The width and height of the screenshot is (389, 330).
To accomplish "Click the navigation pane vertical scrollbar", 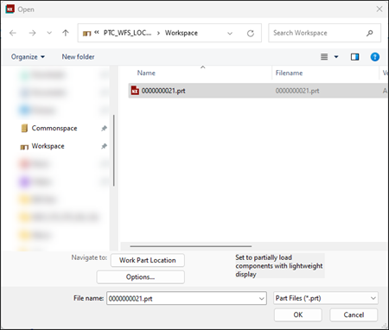I will [x=114, y=150].
